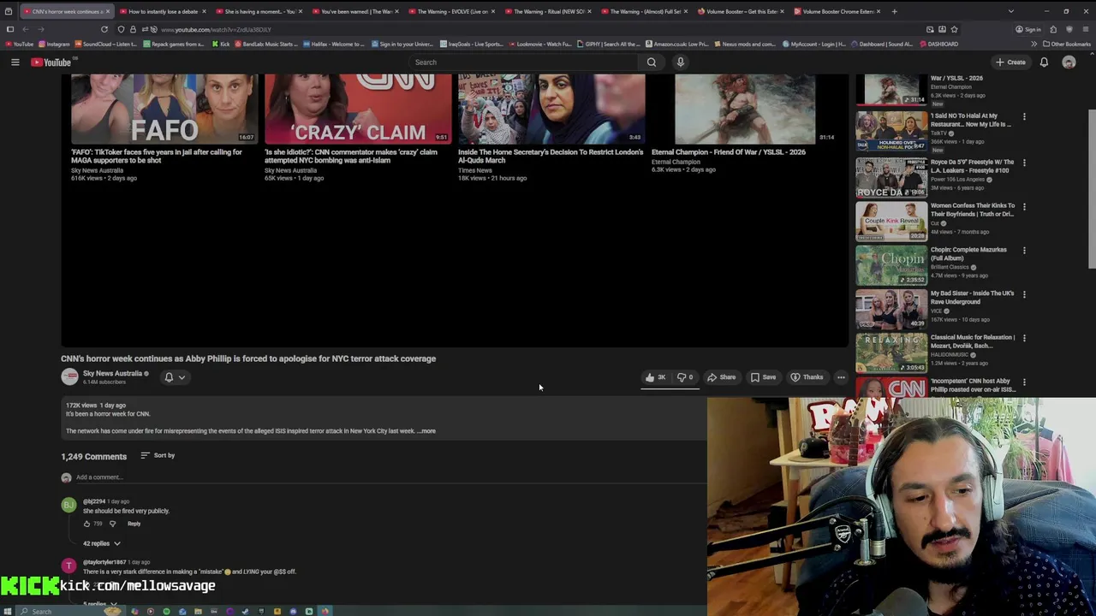Open the 'CRAZY CLAIM' CNN commentator thumbnail
The width and height of the screenshot is (1096, 616).
pos(358,108)
